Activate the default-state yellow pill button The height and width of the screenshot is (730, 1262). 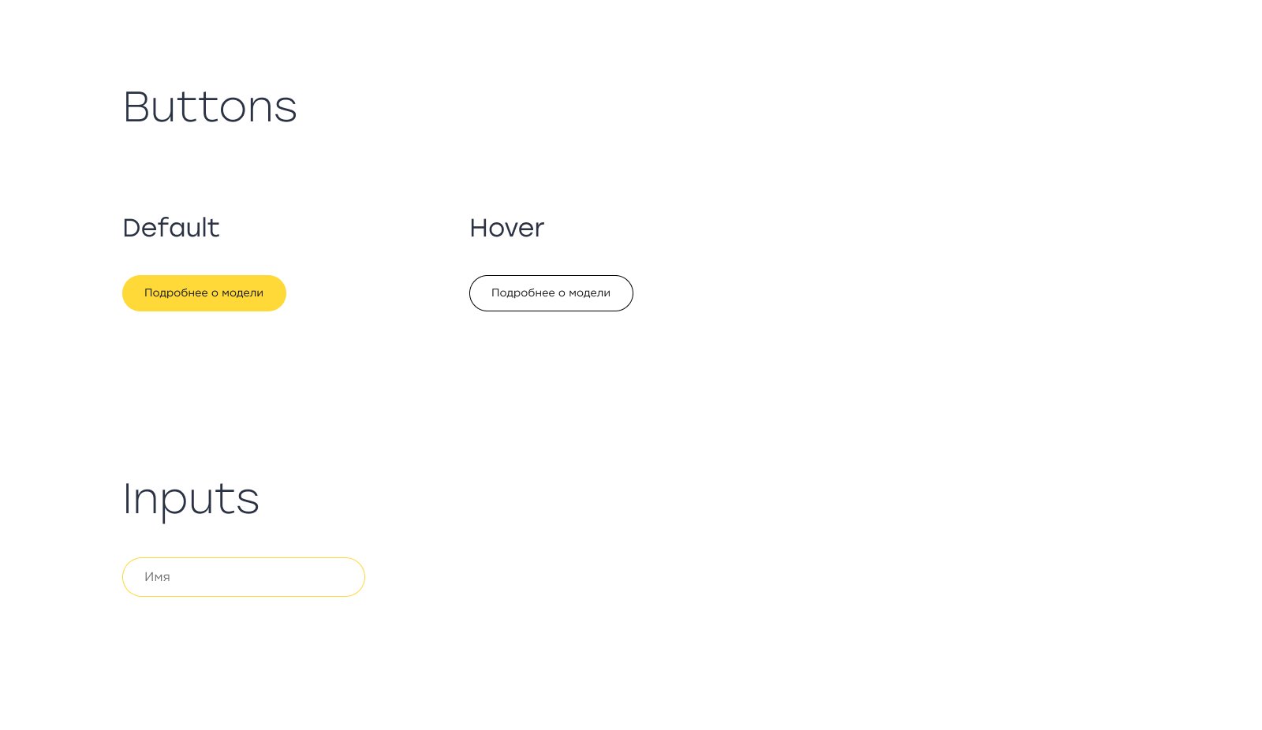click(203, 293)
